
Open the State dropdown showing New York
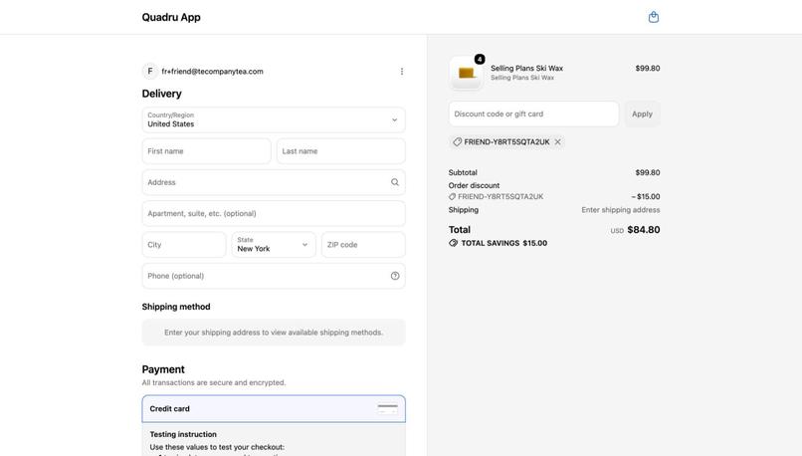pos(274,245)
